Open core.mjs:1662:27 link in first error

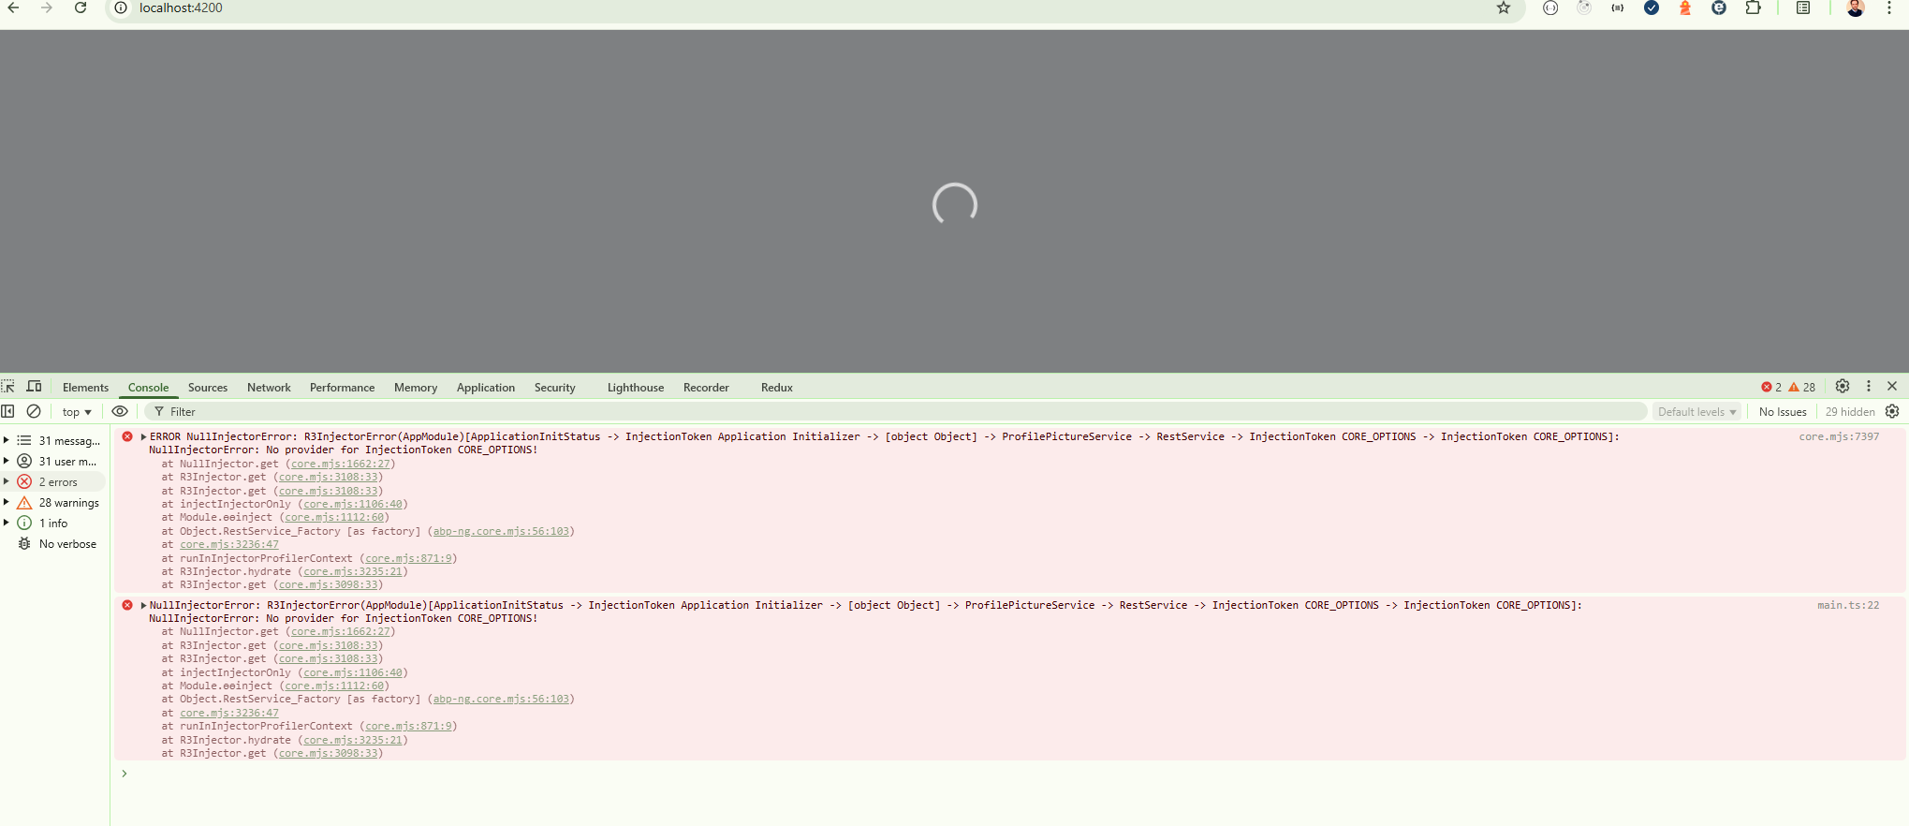(x=341, y=464)
